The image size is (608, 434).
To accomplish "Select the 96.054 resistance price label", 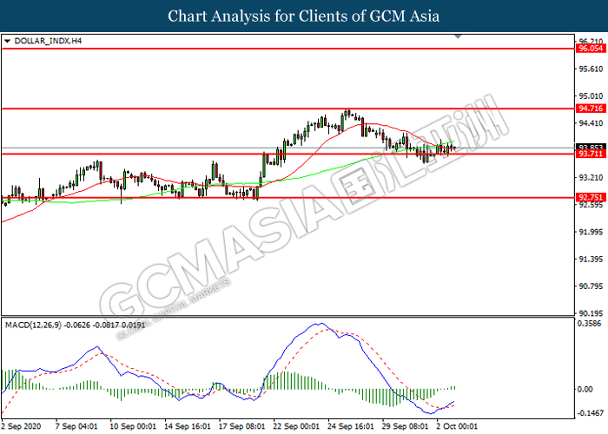I will (590, 49).
